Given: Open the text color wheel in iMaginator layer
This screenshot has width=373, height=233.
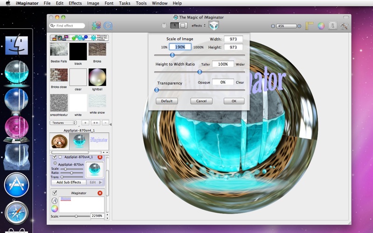Looking at the screenshot, I should pyautogui.click(x=55, y=209).
